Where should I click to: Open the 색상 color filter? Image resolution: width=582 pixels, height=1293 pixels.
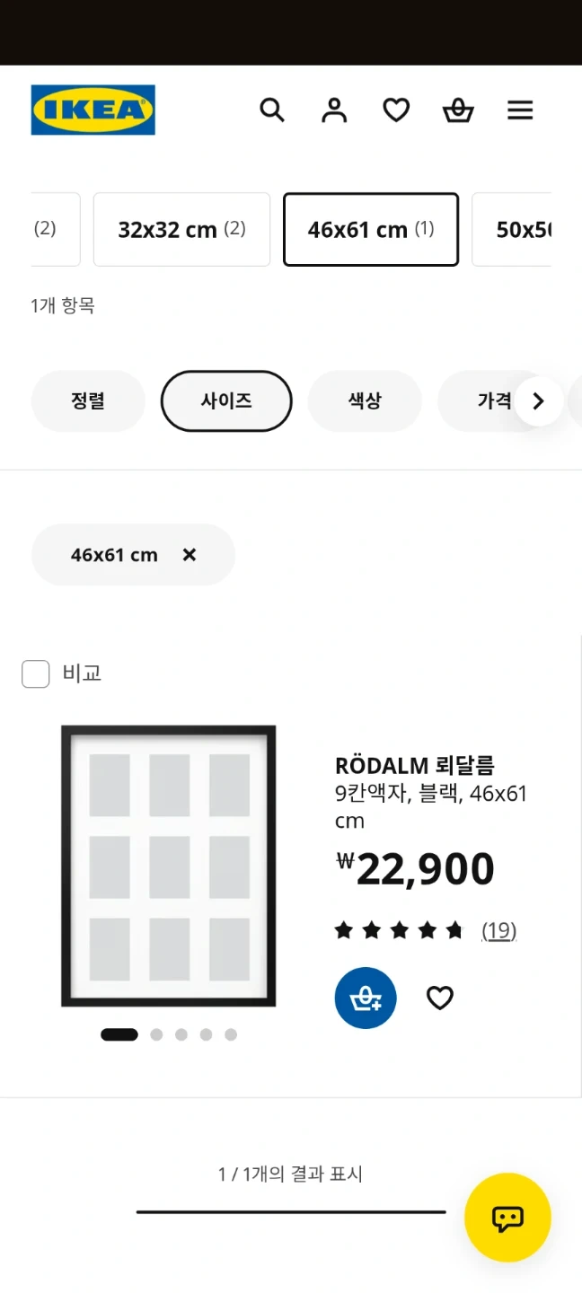pos(365,401)
